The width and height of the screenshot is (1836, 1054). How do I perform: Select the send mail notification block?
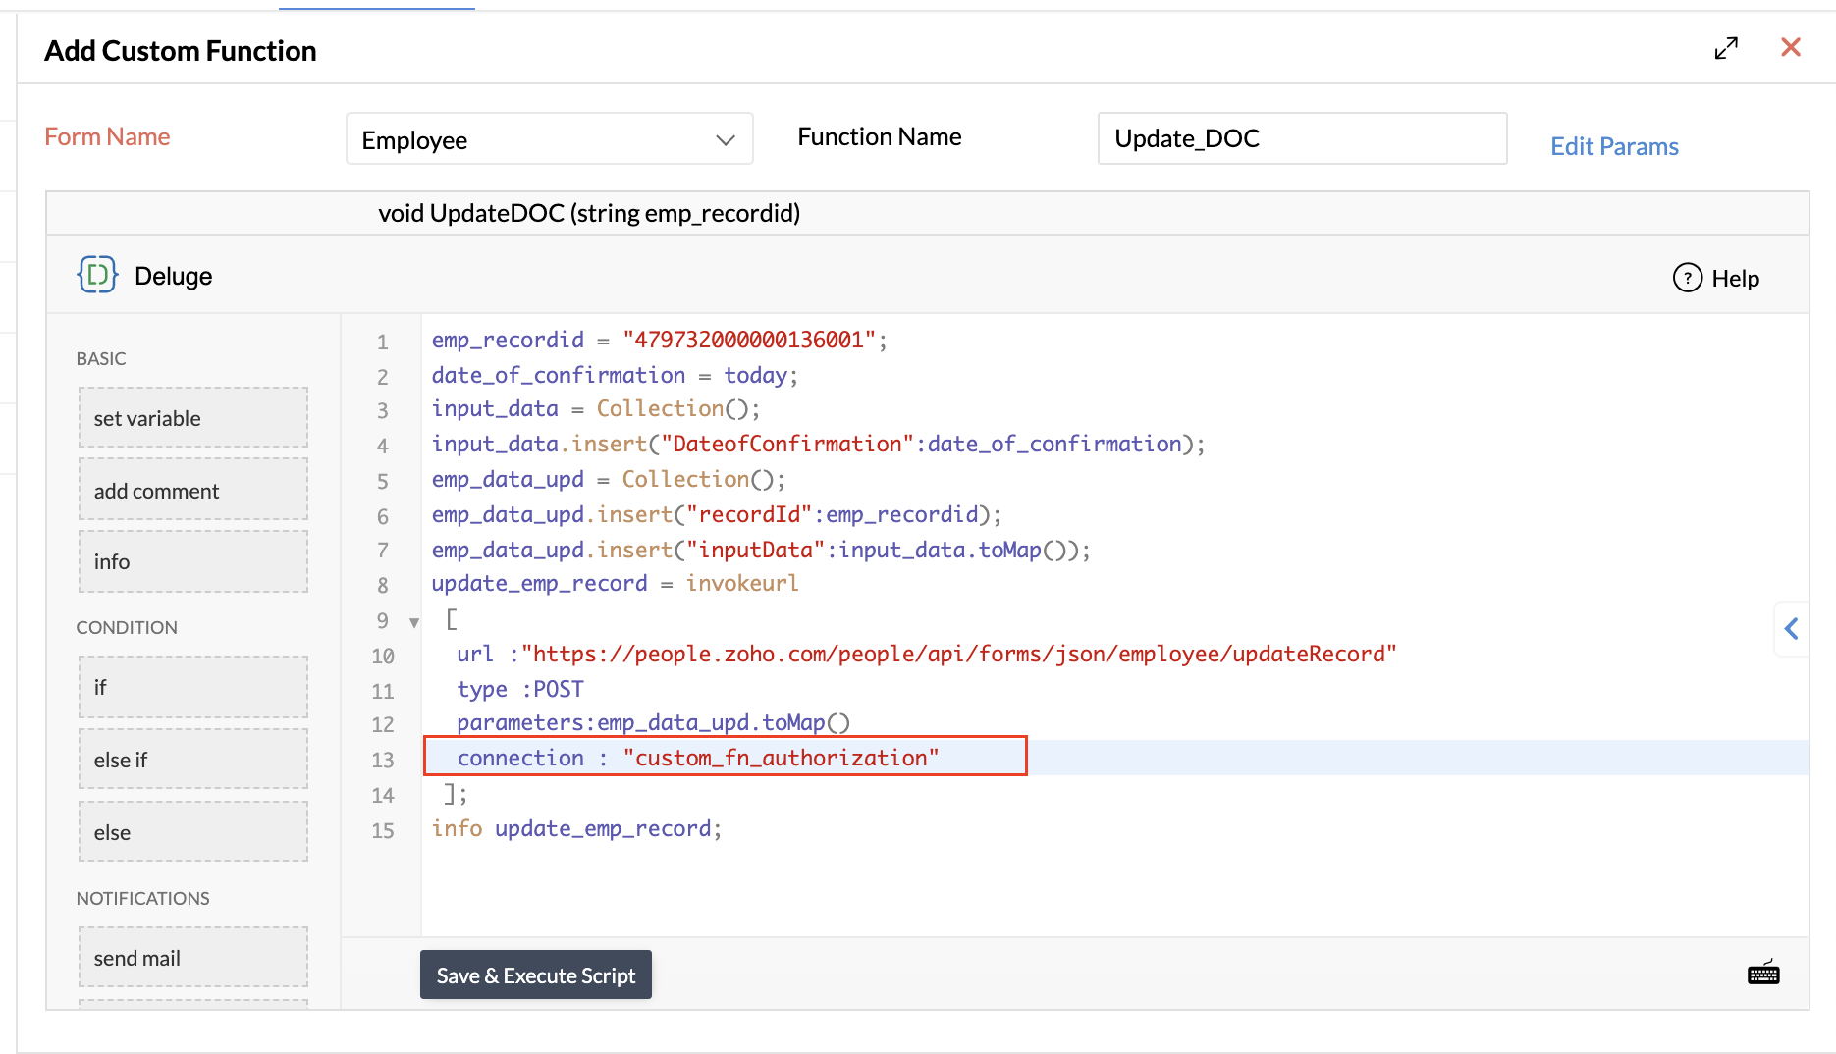click(x=193, y=958)
